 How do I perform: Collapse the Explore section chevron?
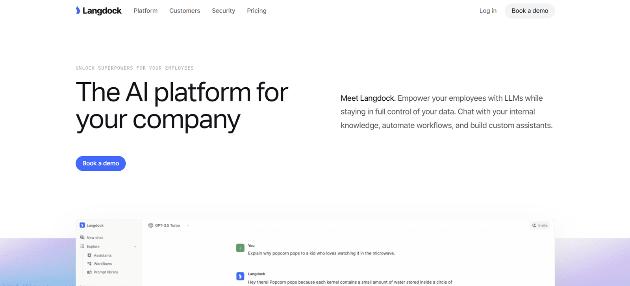coord(135,247)
